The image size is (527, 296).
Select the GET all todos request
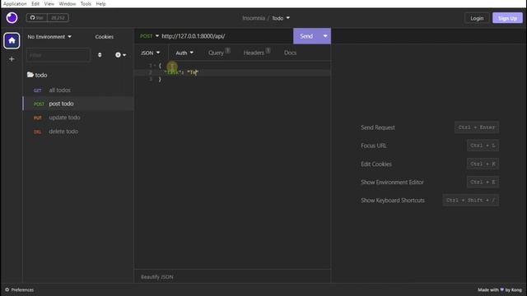pyautogui.click(x=78, y=90)
